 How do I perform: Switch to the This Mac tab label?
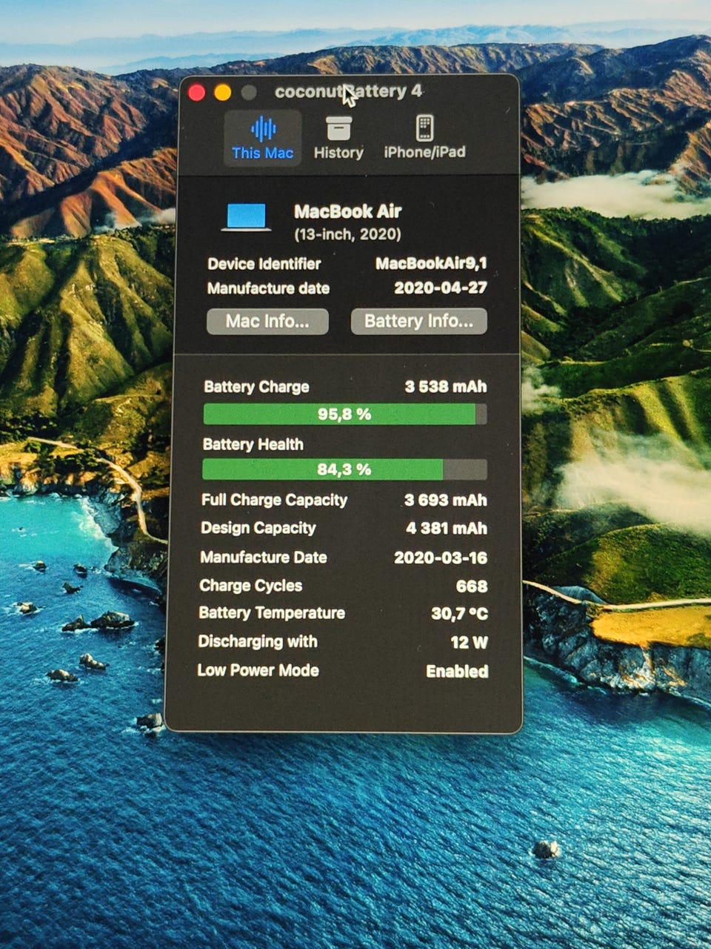click(x=262, y=153)
